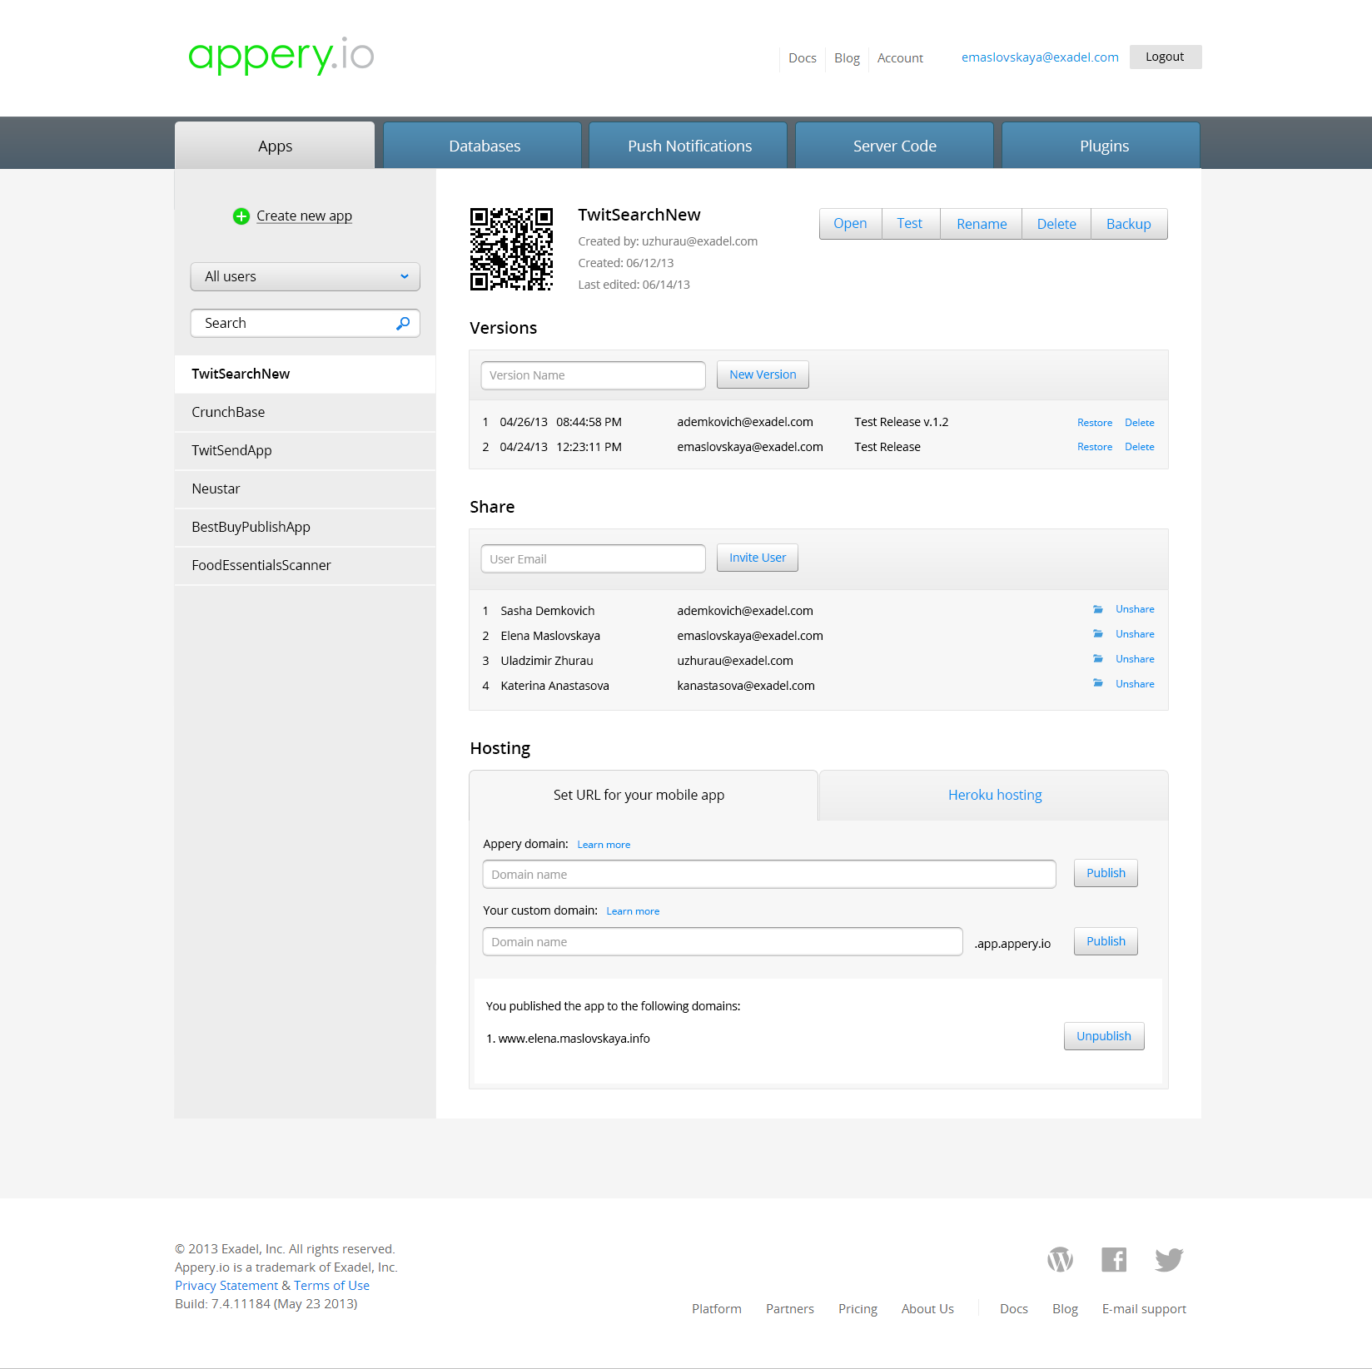Click folder icon in Elena Maslovskaya row
1372x1369 pixels.
[1098, 634]
